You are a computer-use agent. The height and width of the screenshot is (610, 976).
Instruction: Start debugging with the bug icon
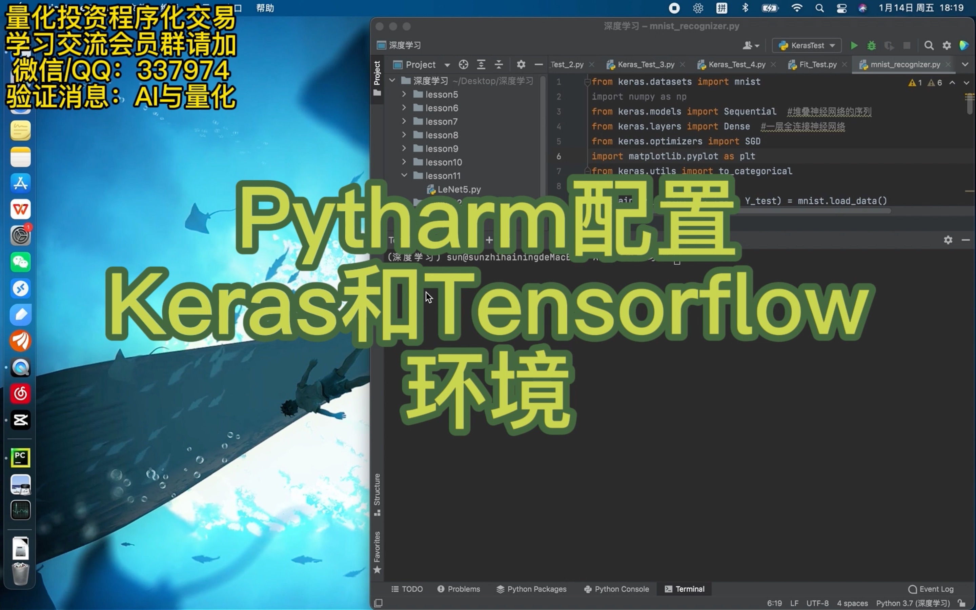point(872,45)
